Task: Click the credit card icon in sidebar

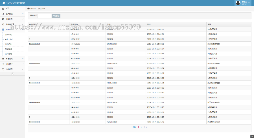Action: (3, 59)
